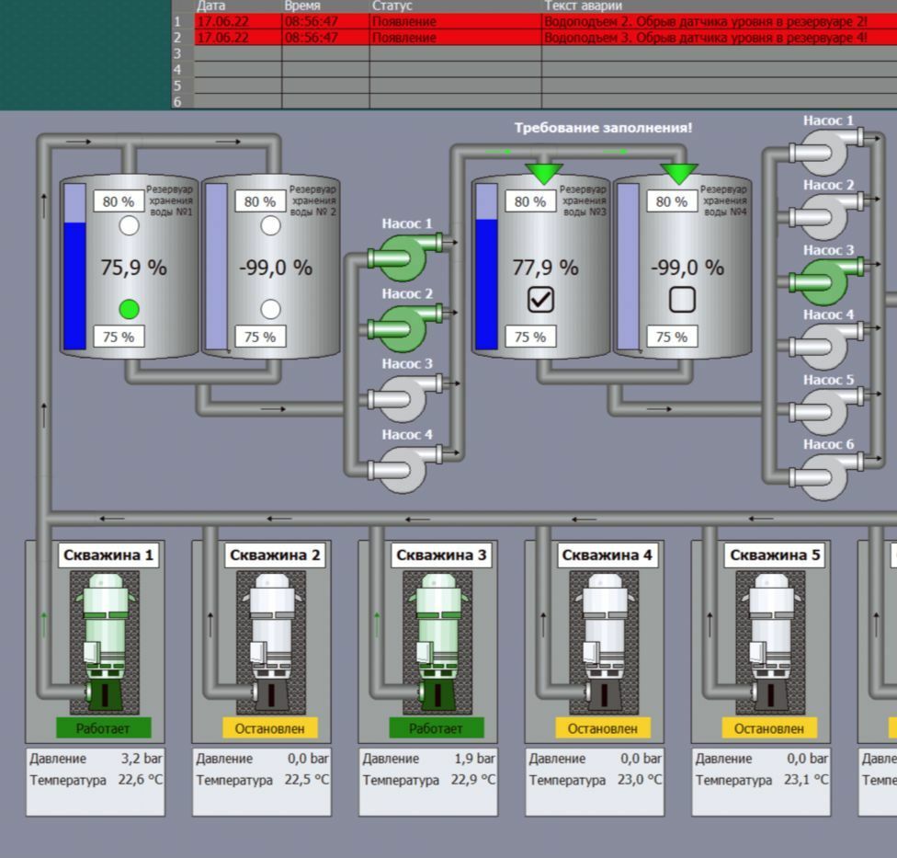
Task: Click the Скважина 3 well pump graphic
Action: click(437, 642)
